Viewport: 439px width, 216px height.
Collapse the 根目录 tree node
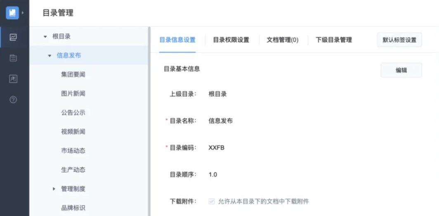pyautogui.click(x=45, y=37)
